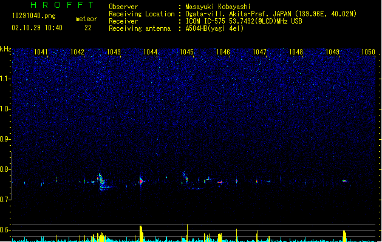
Task: Select observer name Masayuki Kobayashi
Action: pos(218,7)
